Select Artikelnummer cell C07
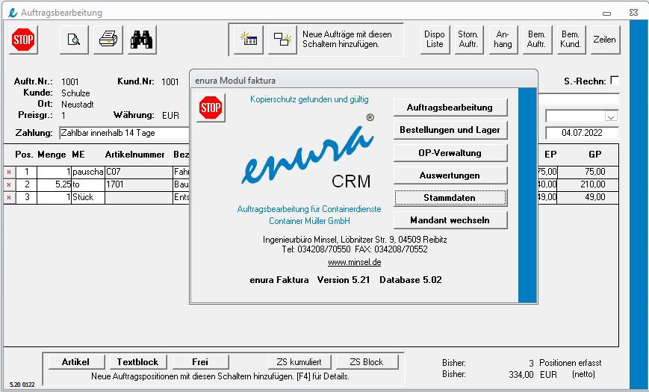This screenshot has height=392, width=649. click(x=139, y=172)
